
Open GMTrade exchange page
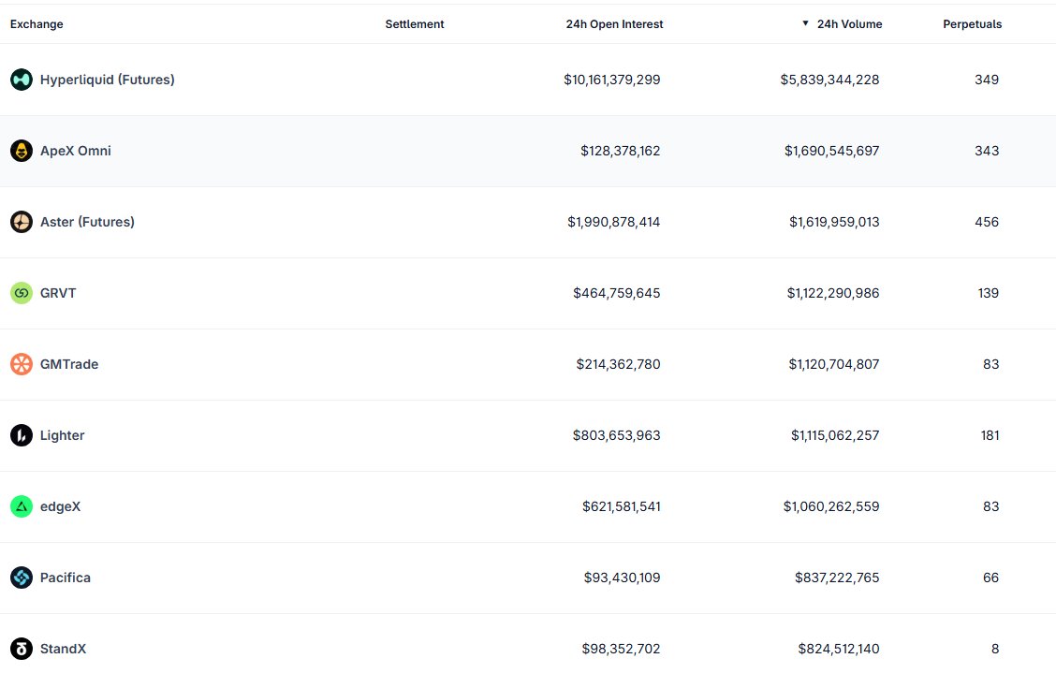(x=68, y=364)
